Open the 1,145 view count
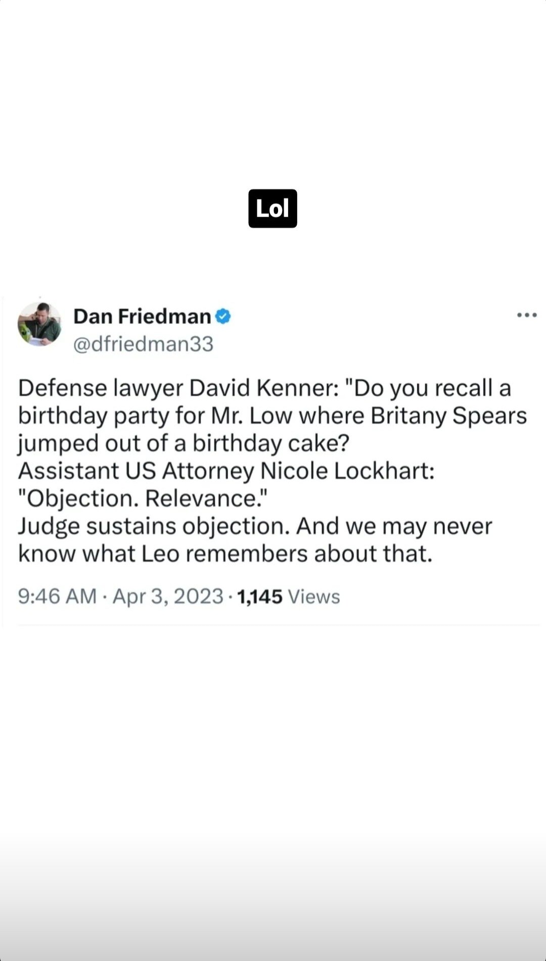The width and height of the screenshot is (546, 961). 259,596
